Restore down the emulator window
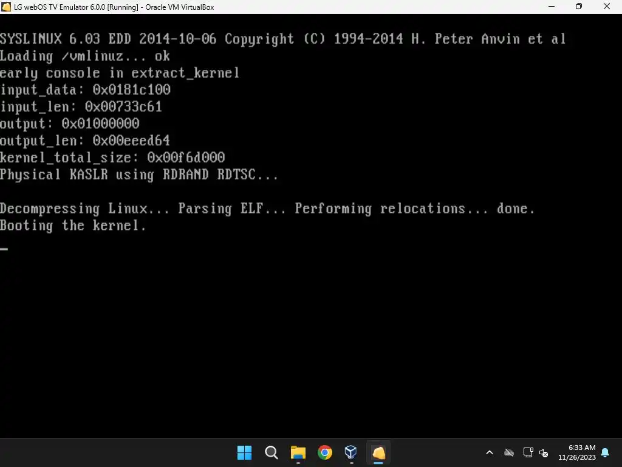The height and width of the screenshot is (467, 622). [x=579, y=7]
